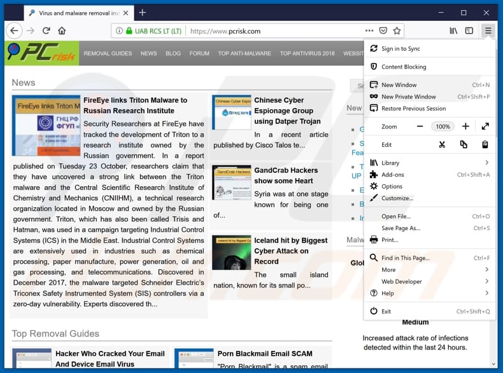Open Content Blocking settings
Screen dimensions: 503x373
click(429, 67)
